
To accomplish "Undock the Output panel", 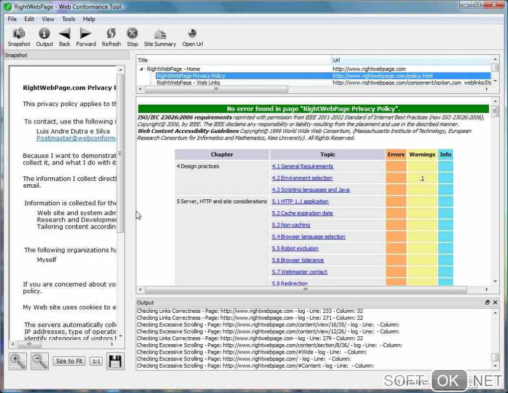I will (x=488, y=302).
